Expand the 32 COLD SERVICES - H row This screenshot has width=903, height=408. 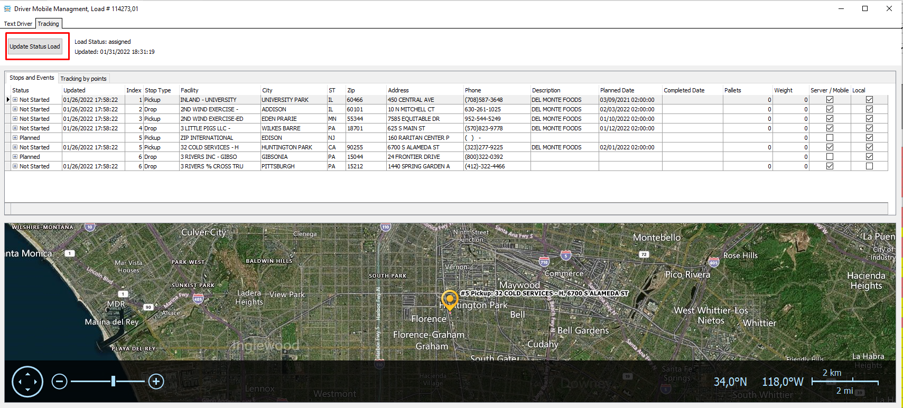pyautogui.click(x=15, y=147)
